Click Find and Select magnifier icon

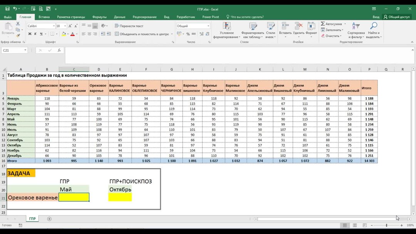tap(374, 26)
